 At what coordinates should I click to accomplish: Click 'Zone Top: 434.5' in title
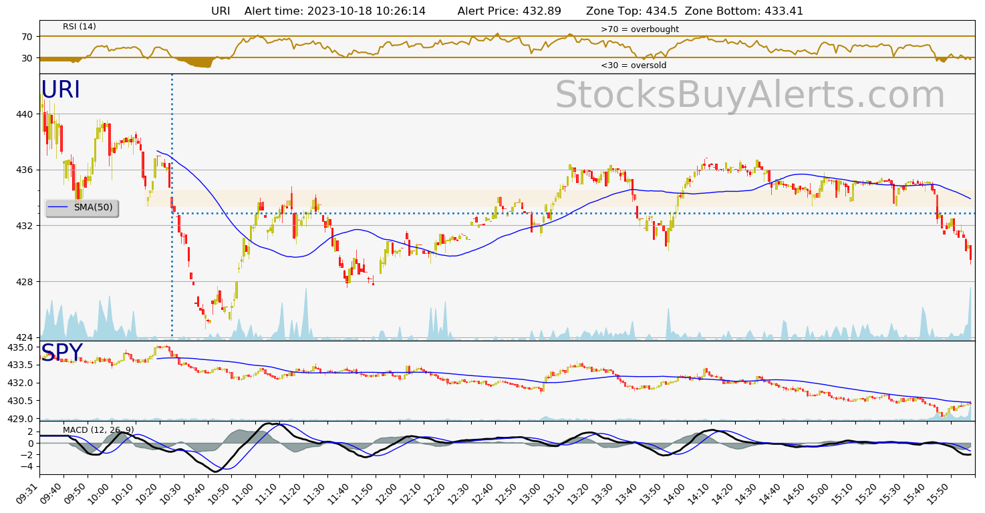(x=631, y=11)
